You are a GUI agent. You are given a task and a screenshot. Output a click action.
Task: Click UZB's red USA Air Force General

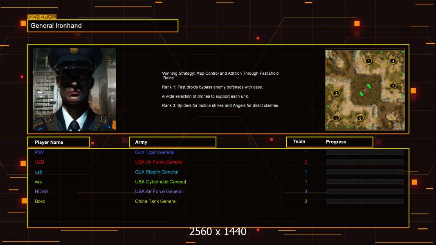tap(159, 162)
